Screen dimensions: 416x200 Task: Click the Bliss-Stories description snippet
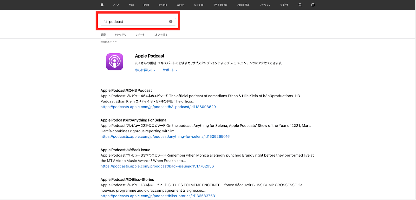pos(201,188)
